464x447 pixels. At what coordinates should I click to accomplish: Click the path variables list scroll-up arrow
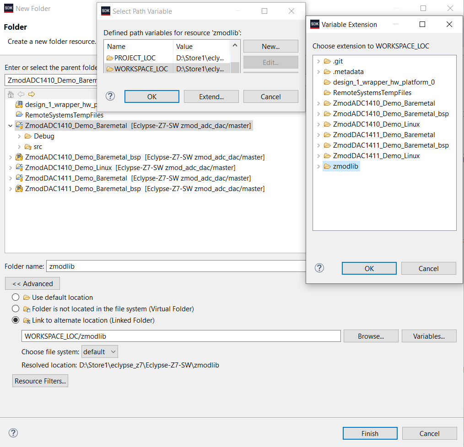(x=235, y=45)
